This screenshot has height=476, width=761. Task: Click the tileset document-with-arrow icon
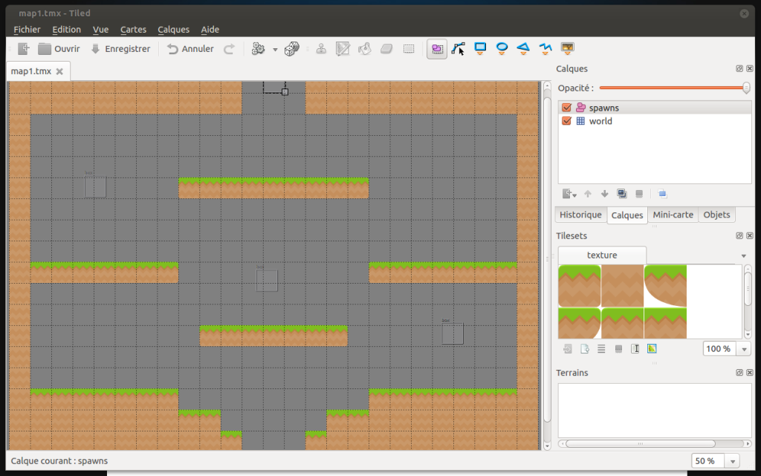click(x=585, y=349)
